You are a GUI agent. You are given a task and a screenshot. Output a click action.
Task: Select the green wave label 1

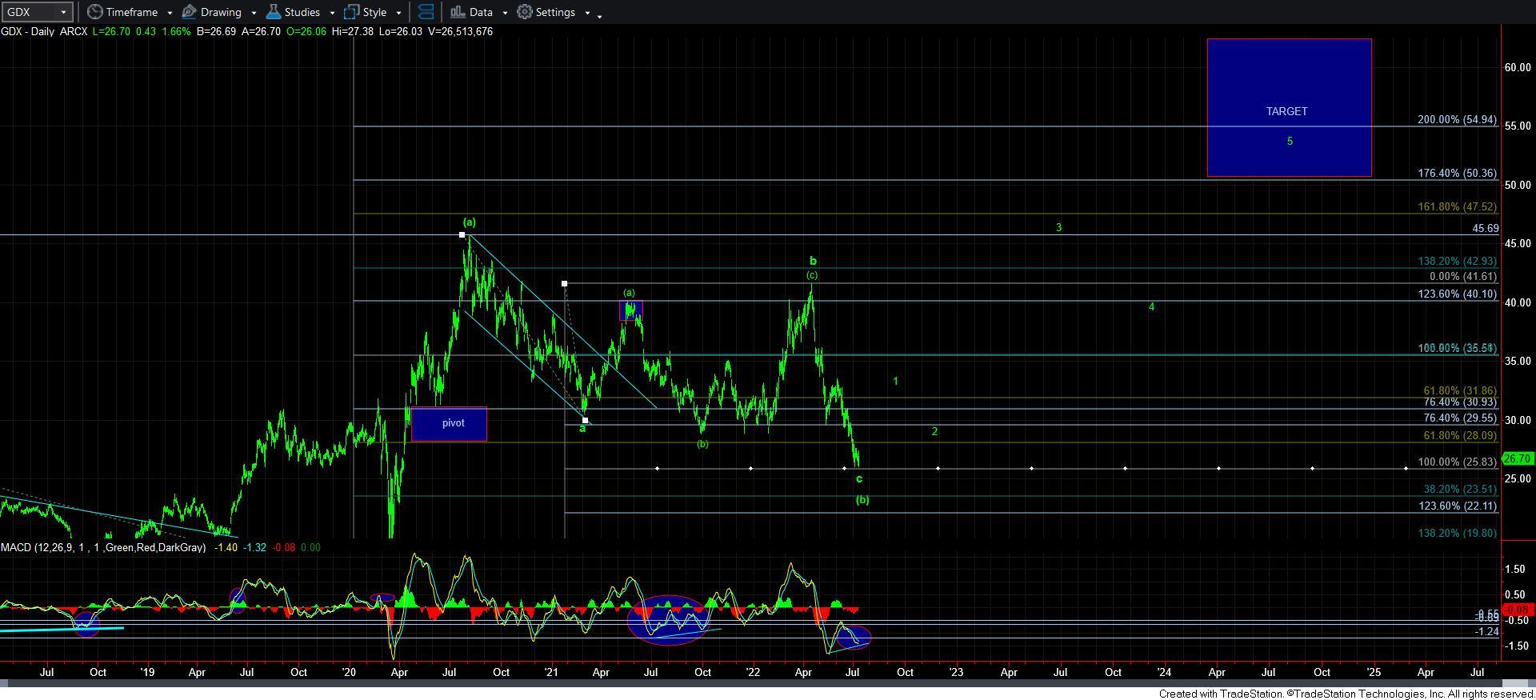(x=895, y=382)
